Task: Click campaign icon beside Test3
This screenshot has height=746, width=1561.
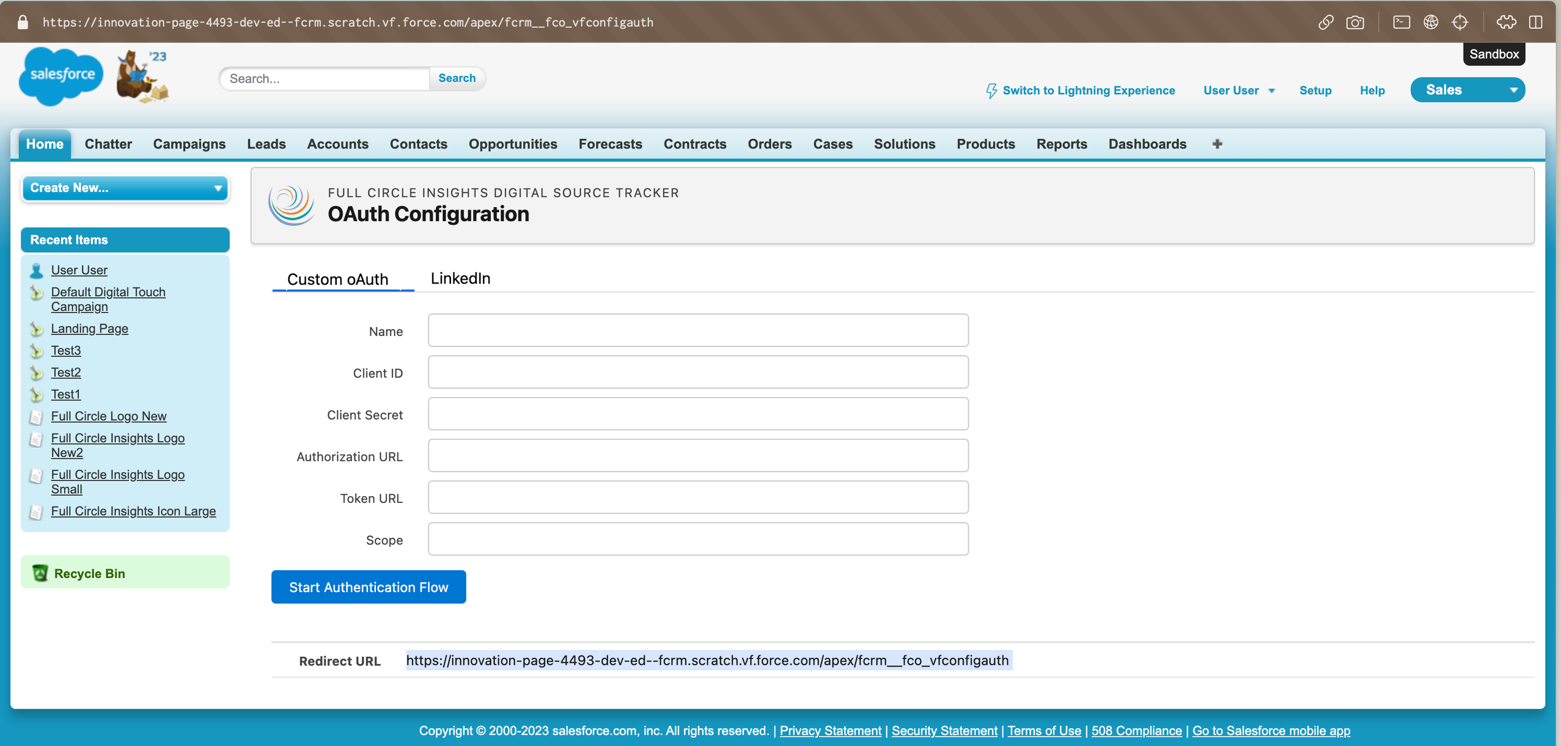Action: pos(37,351)
